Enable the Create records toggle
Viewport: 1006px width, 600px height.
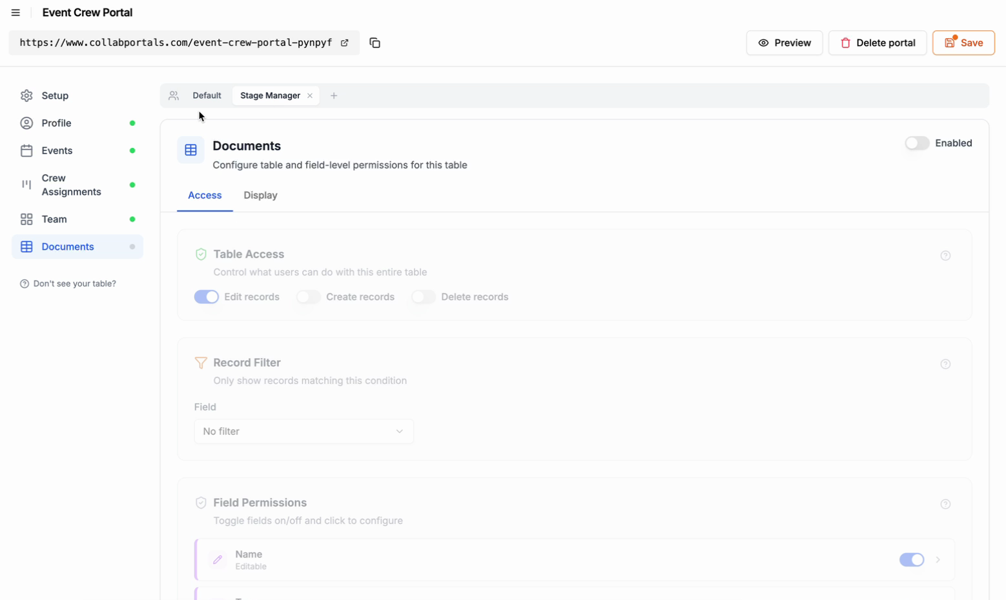click(x=309, y=297)
